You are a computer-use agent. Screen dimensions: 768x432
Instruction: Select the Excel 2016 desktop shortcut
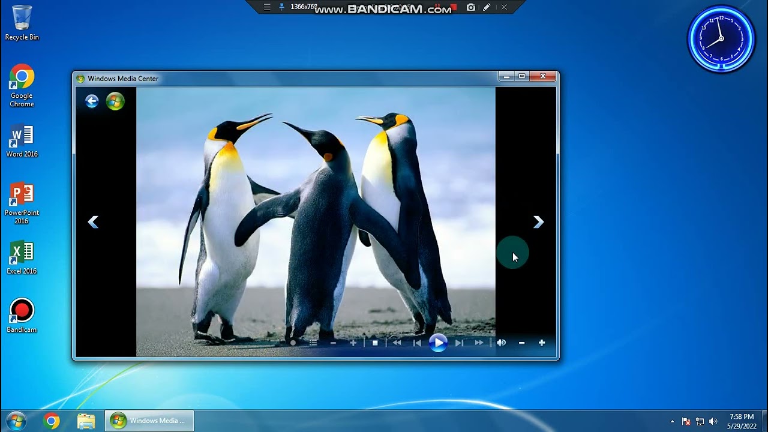22,258
